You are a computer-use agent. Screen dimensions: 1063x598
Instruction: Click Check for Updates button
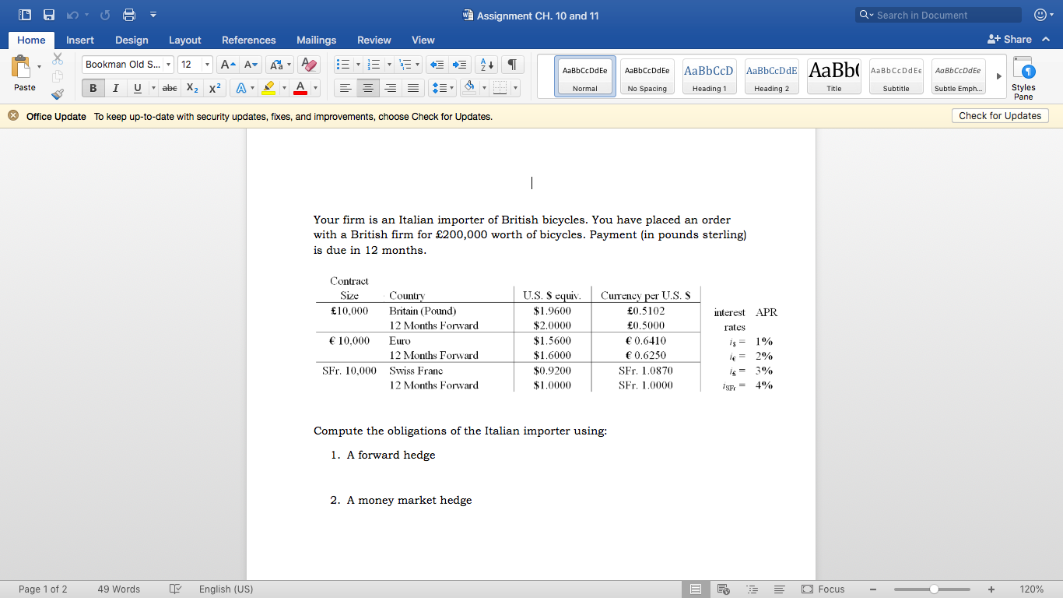1000,116
